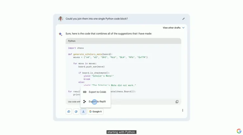Image resolution: width=243 pixels, height=135 pixels.
Task: Click the Python code block header
Action: click(123, 41)
